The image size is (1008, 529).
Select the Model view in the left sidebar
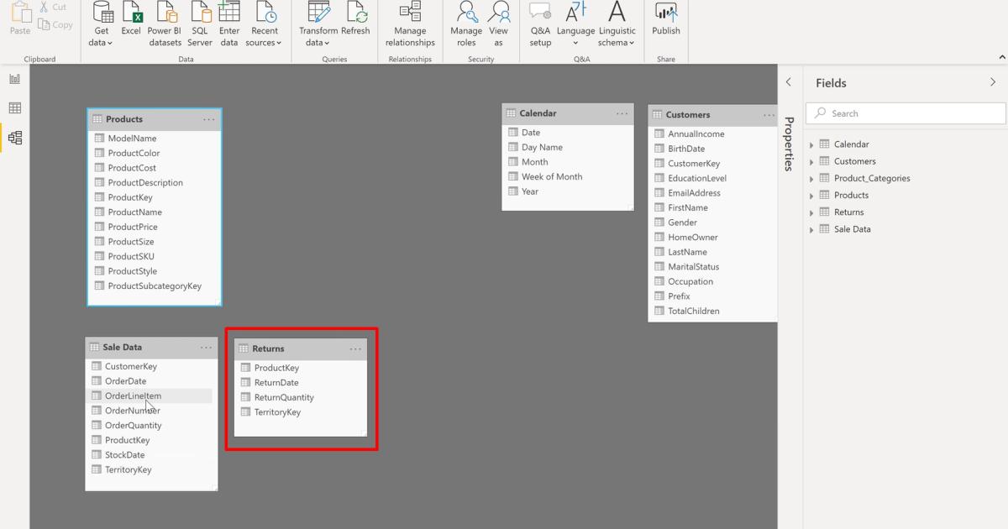point(13,137)
